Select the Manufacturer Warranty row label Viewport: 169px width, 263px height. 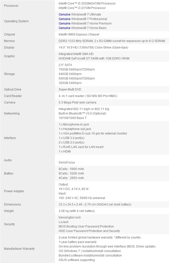[x=19, y=249]
